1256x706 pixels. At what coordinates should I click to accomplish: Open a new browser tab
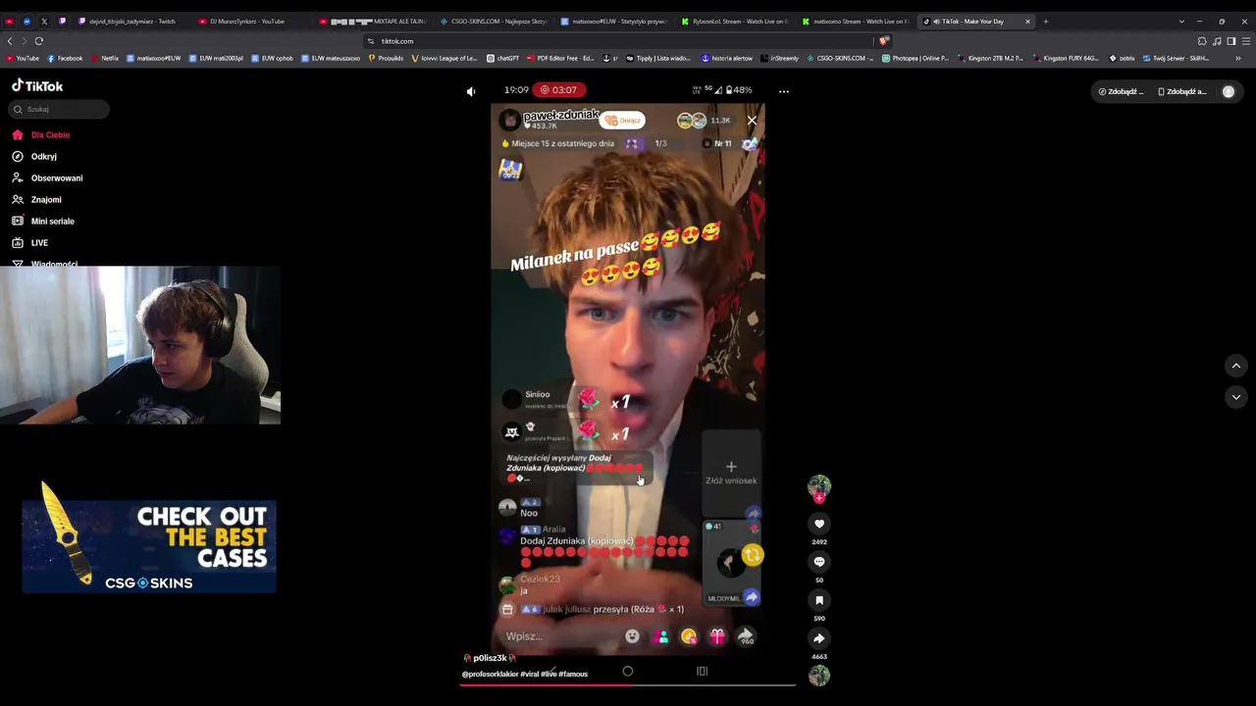[x=1046, y=22]
